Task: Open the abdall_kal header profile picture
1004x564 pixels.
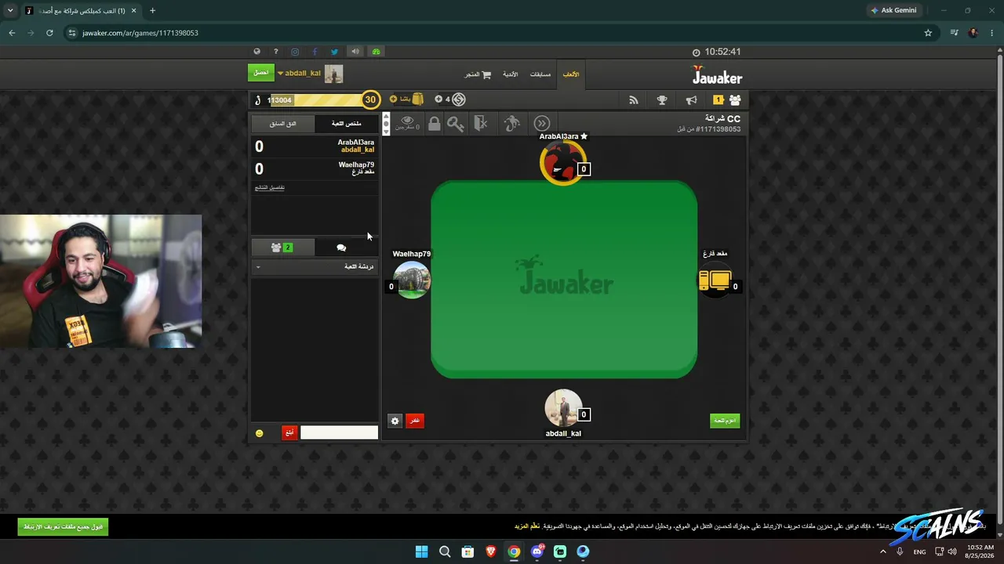Action: (x=334, y=74)
